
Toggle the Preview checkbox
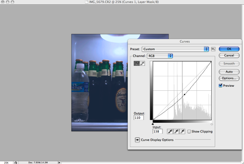click(x=220, y=85)
